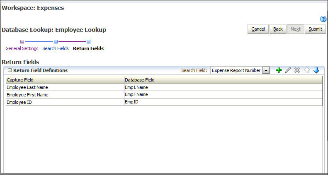Add a return field with green plus

coord(279,70)
